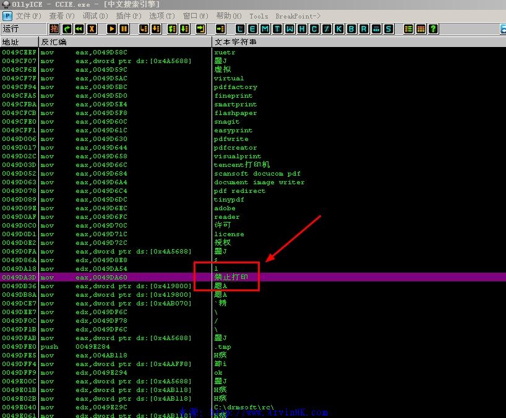
Task: Open Handles window via H icon
Action: click(302, 29)
